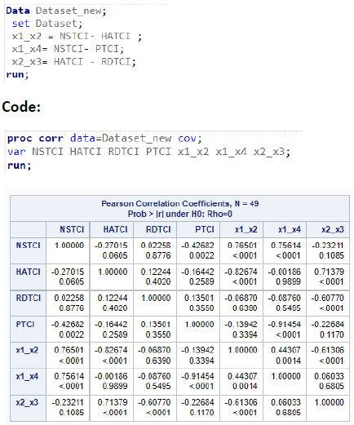
Task: Click the 1.00000 diagonal value in the x2_x3 row
Action: (x=329, y=402)
